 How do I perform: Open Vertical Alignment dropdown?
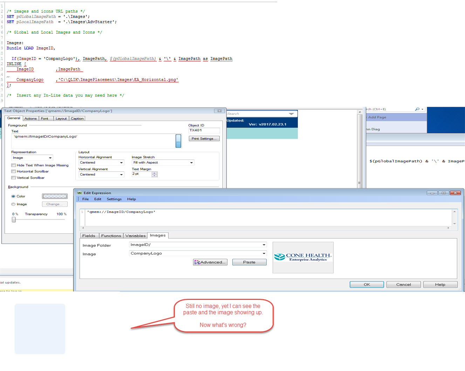tap(101, 174)
